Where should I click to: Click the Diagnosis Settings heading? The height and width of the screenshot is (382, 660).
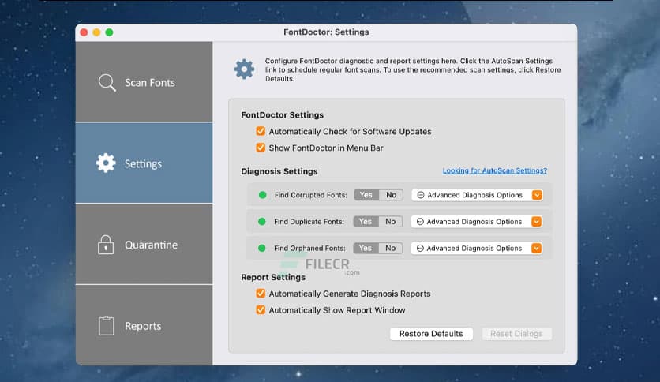tap(279, 171)
